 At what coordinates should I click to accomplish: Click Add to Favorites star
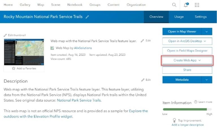tap(14, 68)
